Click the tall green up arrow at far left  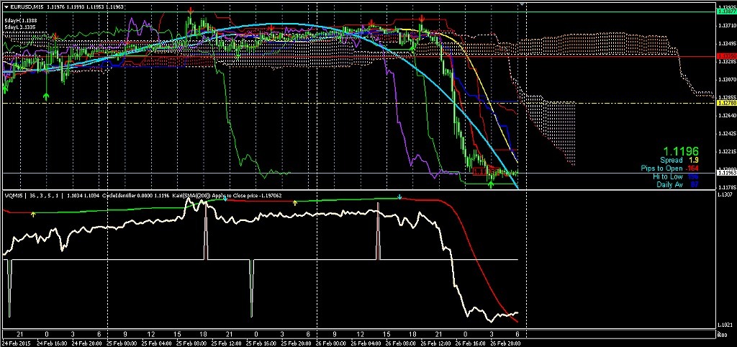(x=46, y=96)
